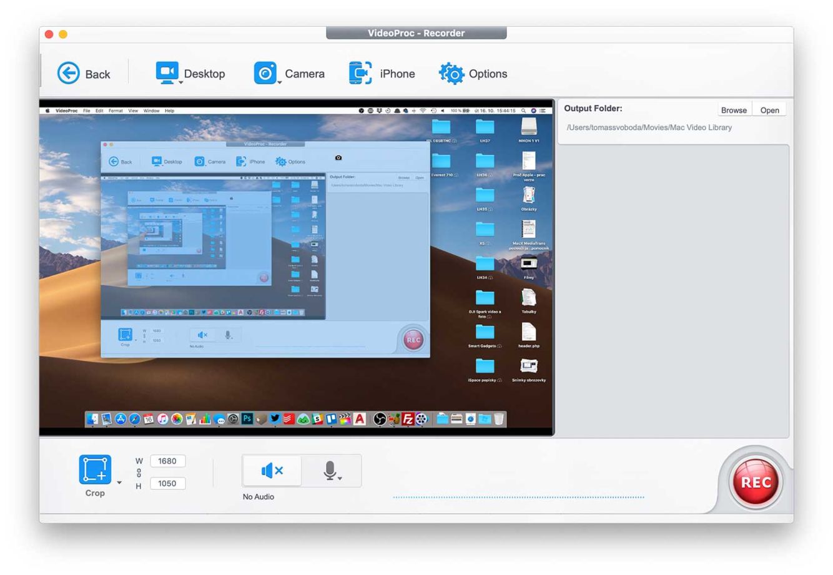Enable the microphone recording toggle
833x575 pixels.
330,471
